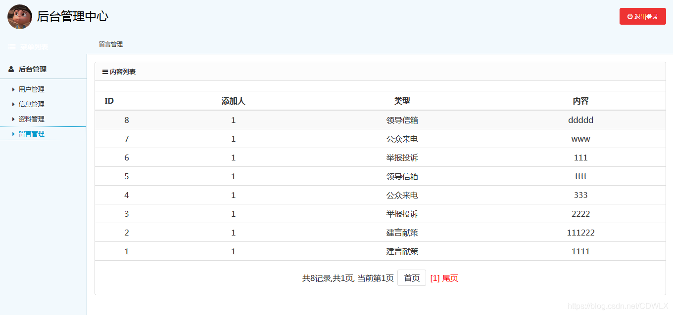The height and width of the screenshot is (315, 673).
Task: Click the list icon beside 内容列表
Action: coord(105,72)
